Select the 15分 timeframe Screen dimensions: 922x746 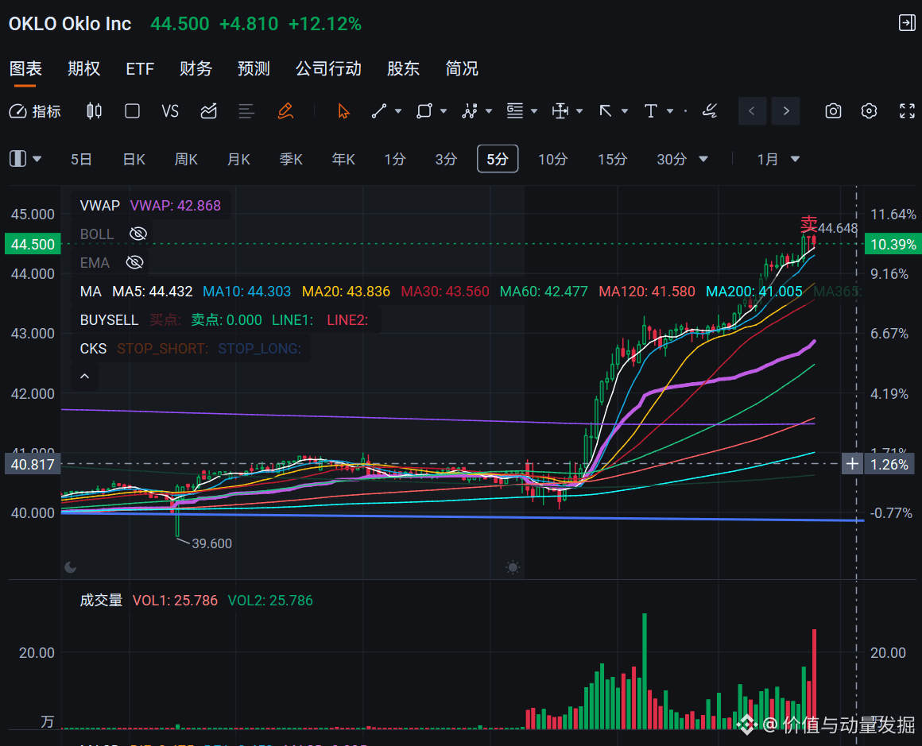click(613, 160)
